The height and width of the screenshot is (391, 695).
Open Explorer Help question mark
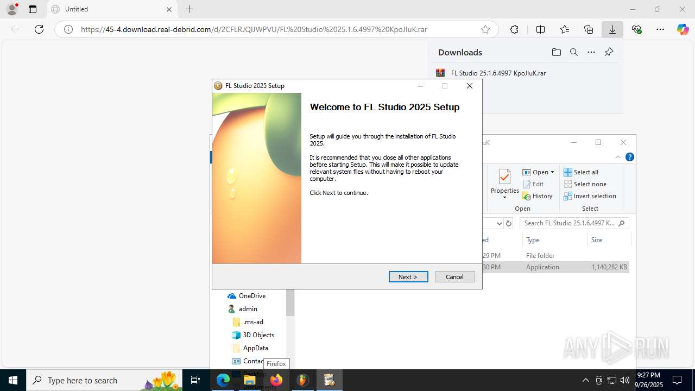click(x=630, y=157)
